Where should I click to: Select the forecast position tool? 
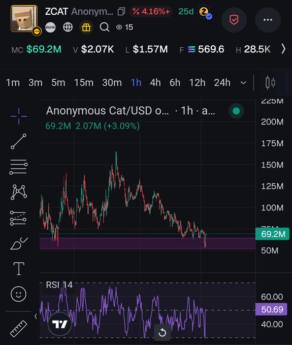pyautogui.click(x=18, y=218)
